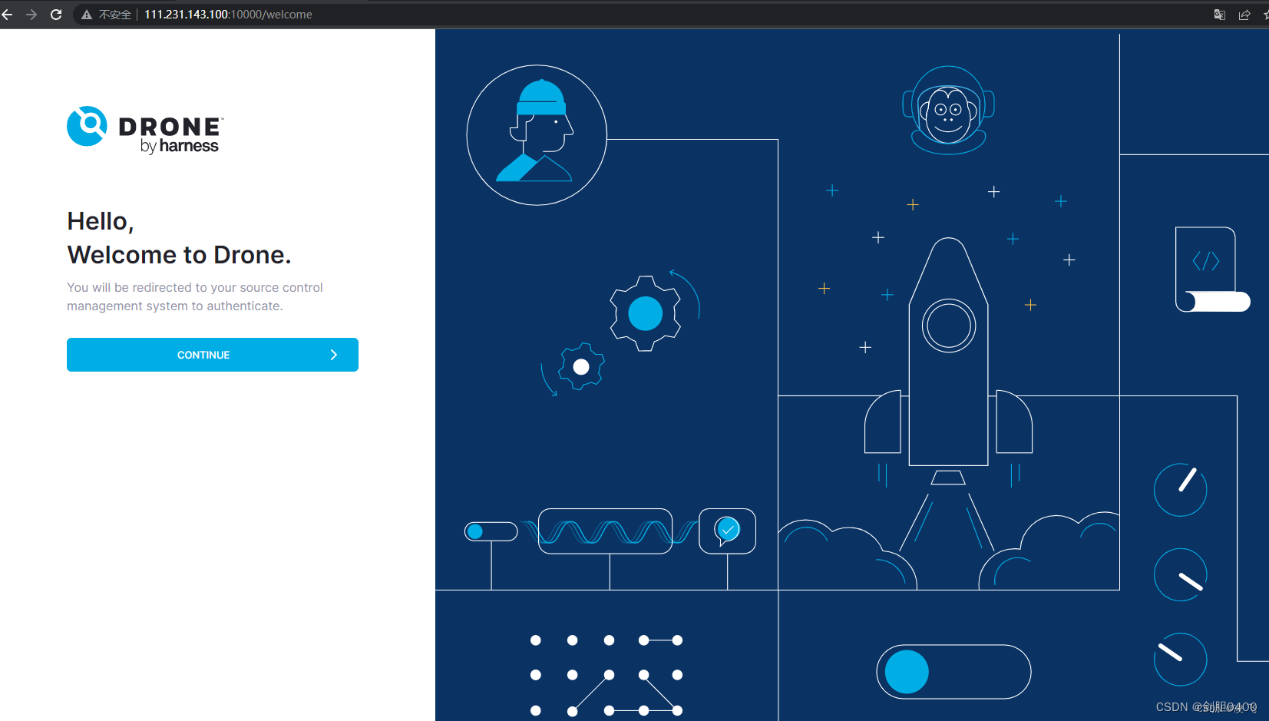The image size is (1269, 721).
Task: Click the redirect to source control description text
Action: point(195,296)
